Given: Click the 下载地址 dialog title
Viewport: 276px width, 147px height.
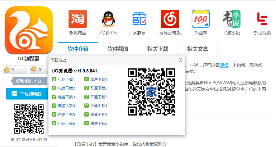Looking at the screenshot, I should click(58, 60).
